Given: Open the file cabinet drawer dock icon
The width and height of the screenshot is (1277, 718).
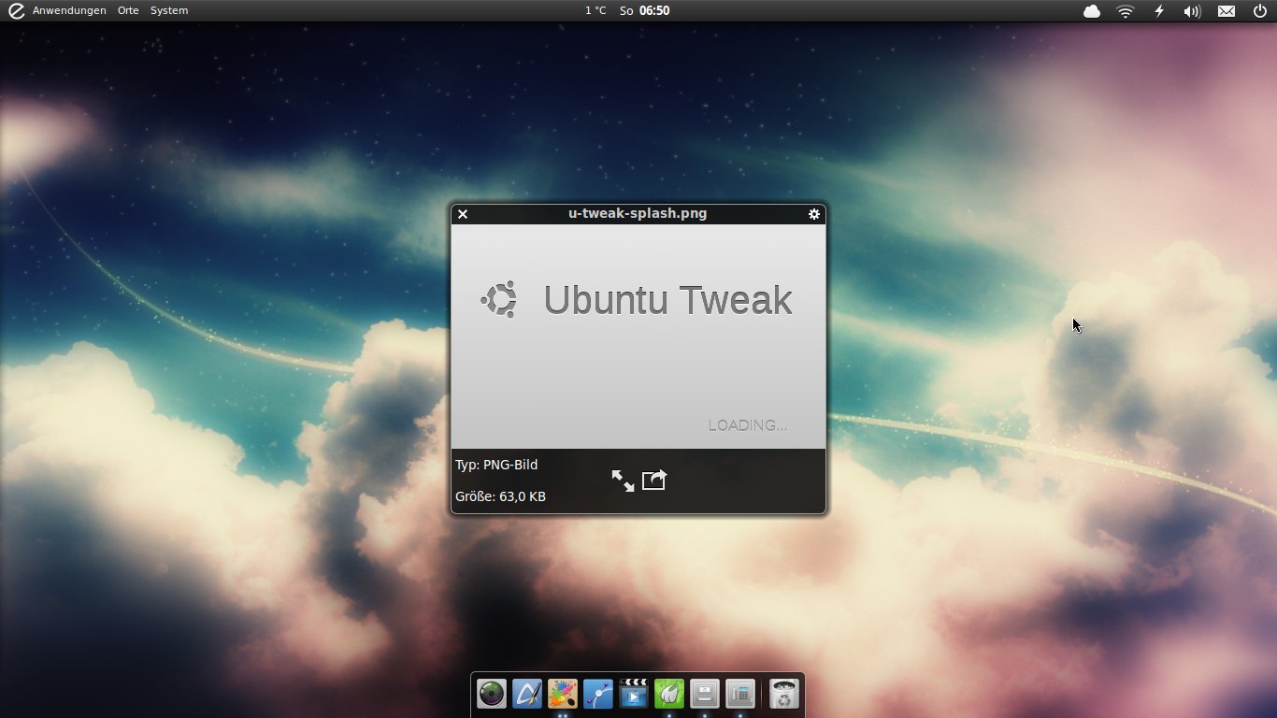Looking at the screenshot, I should [x=705, y=694].
